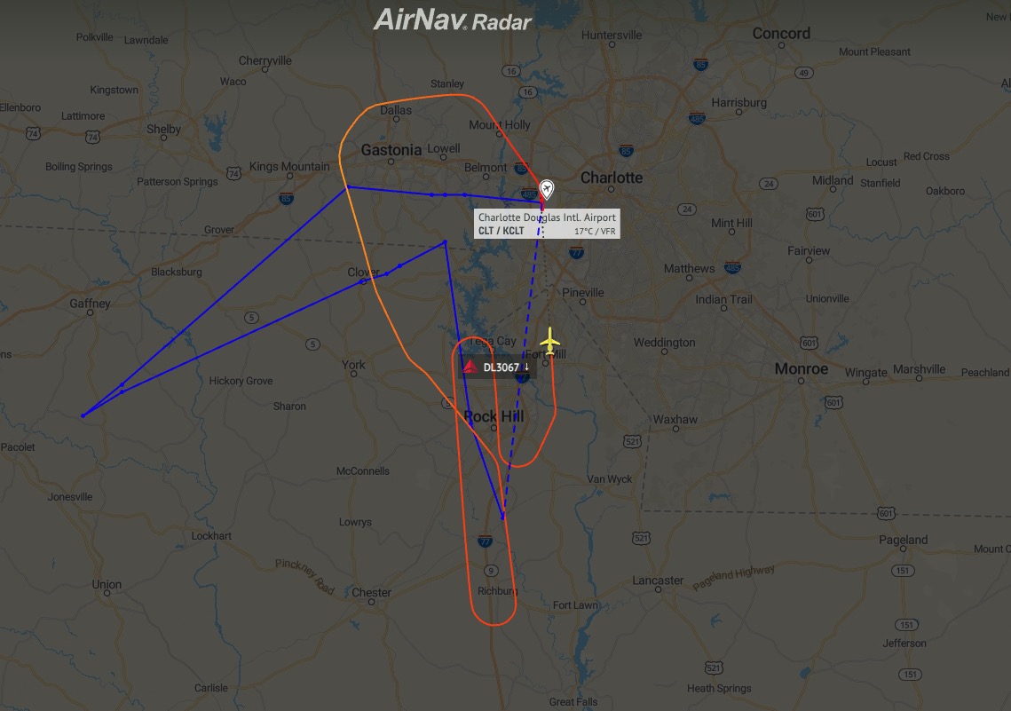Click the I-485 shield near the airport pin
1011x711 pixels.
click(529, 194)
